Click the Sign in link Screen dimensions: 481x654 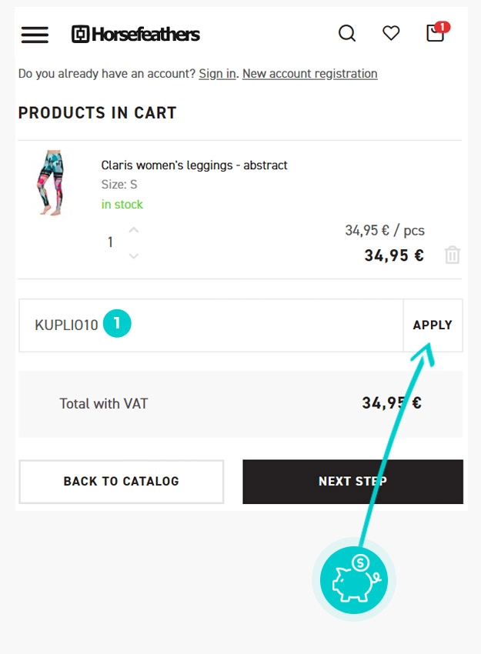click(x=217, y=74)
